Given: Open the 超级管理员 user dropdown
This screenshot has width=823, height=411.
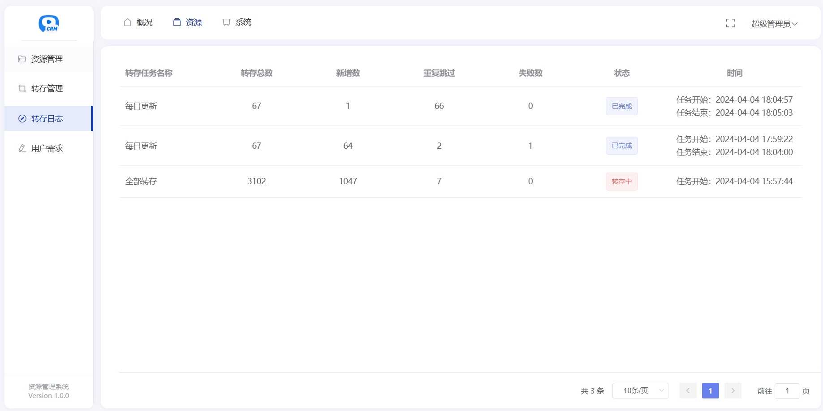Looking at the screenshot, I should [x=774, y=24].
